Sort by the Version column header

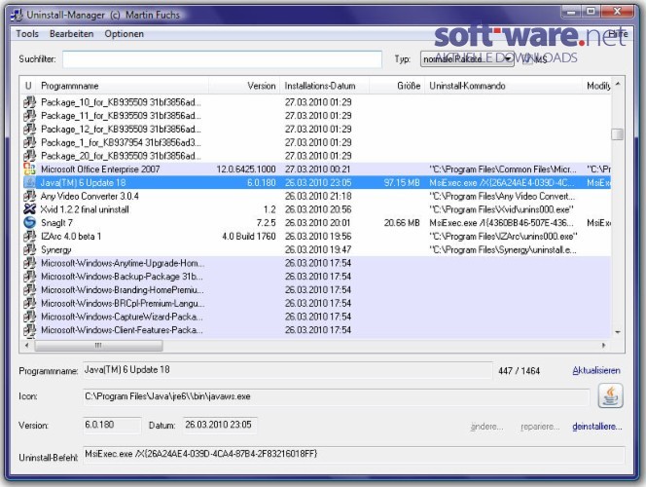[x=244, y=86]
